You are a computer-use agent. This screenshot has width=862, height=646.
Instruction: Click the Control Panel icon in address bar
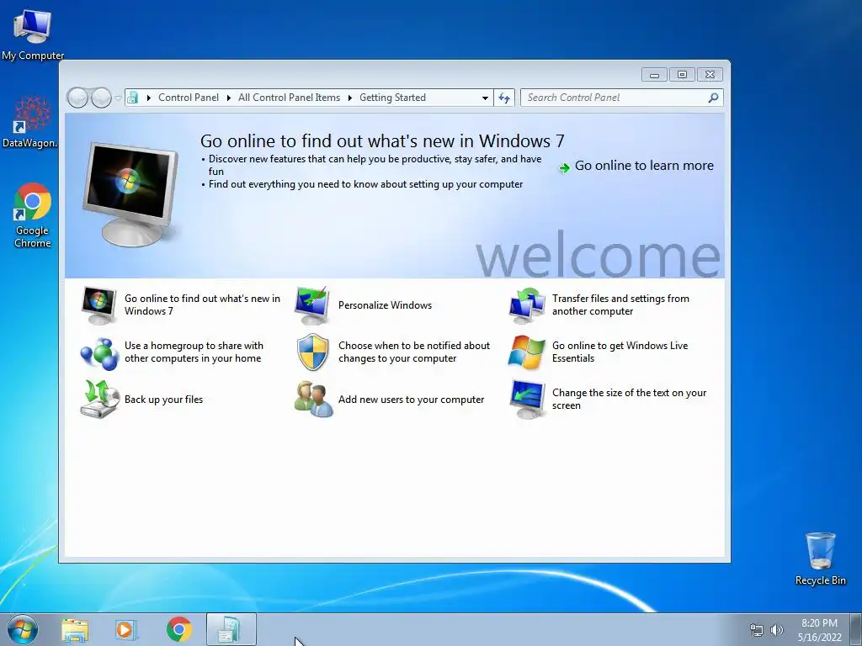132,98
